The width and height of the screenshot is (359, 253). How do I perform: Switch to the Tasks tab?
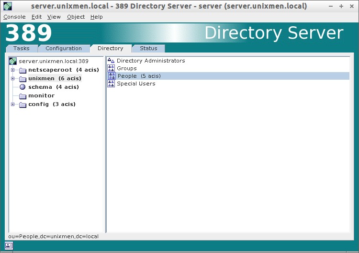pyautogui.click(x=22, y=48)
